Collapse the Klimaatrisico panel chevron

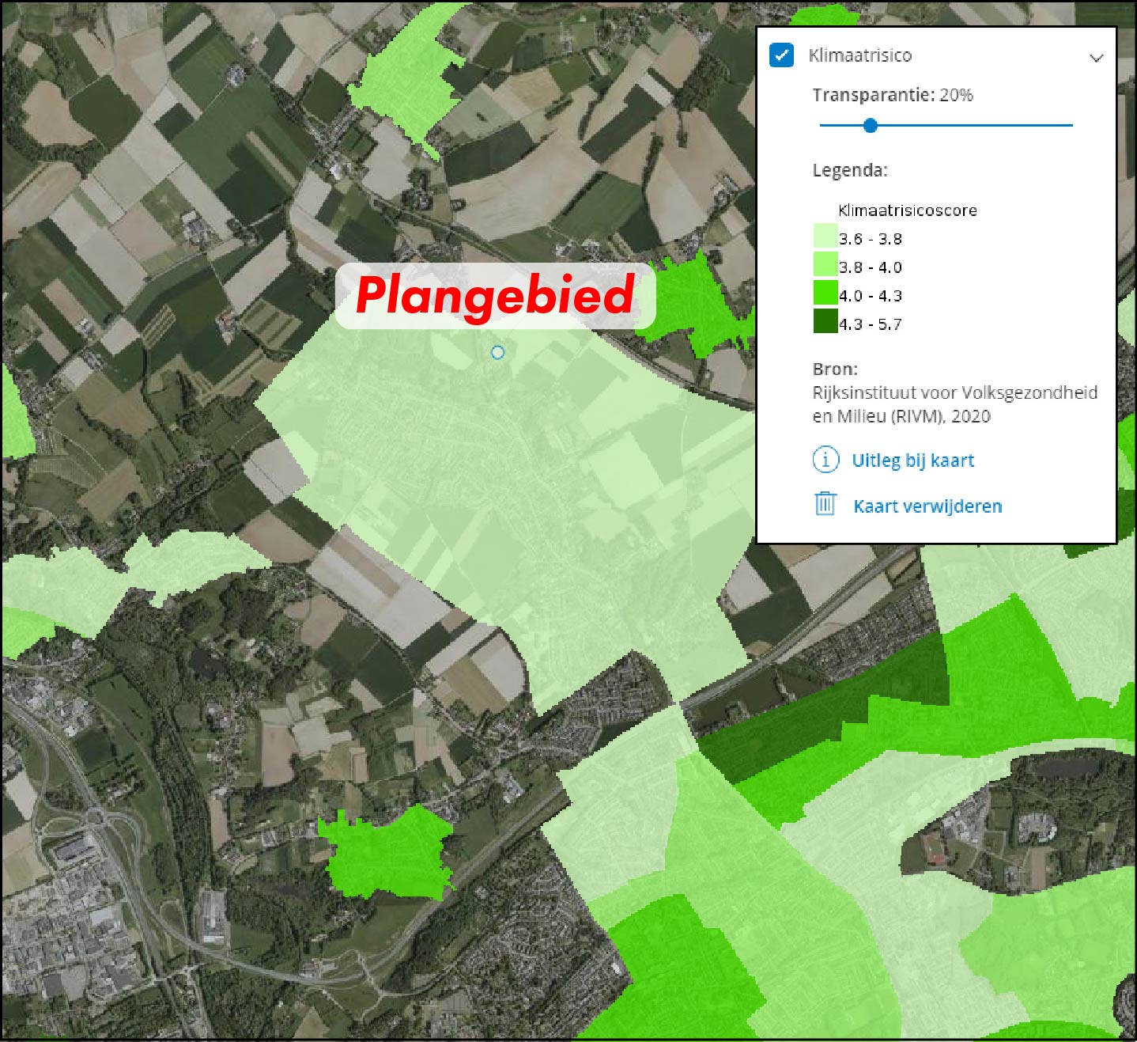pyautogui.click(x=1096, y=58)
